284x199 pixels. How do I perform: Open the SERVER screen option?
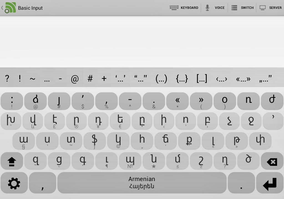point(270,8)
